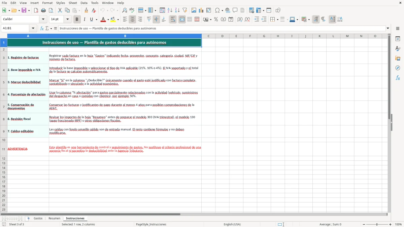Click Format as Percent icon

tap(216, 20)
